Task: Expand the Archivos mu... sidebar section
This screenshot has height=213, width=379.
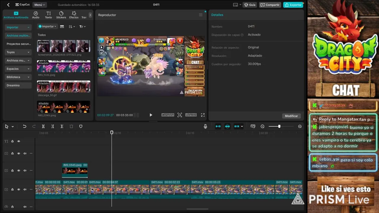Action: click(18, 60)
